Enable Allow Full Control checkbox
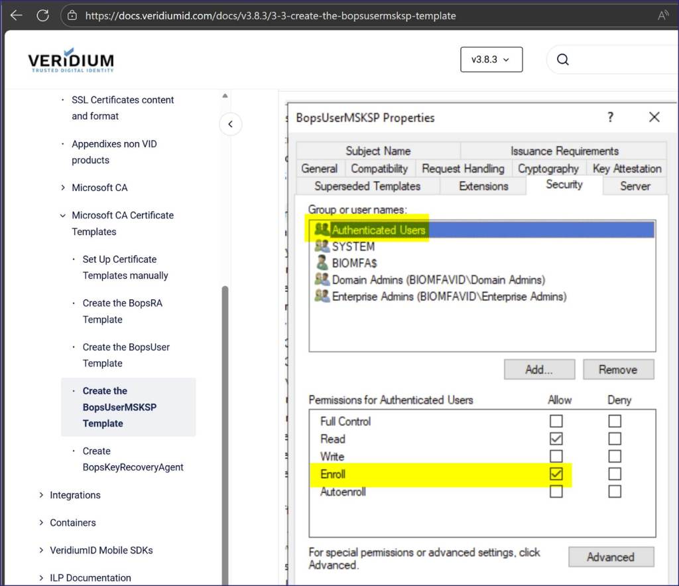 [x=556, y=421]
